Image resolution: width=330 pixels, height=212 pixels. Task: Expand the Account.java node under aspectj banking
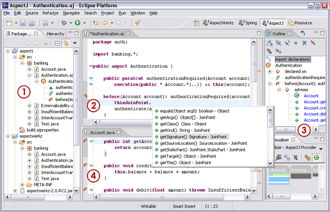[30, 69]
